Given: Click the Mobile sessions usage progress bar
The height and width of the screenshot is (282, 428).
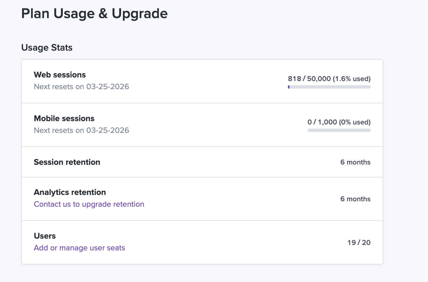Looking at the screenshot, I should [x=339, y=130].
